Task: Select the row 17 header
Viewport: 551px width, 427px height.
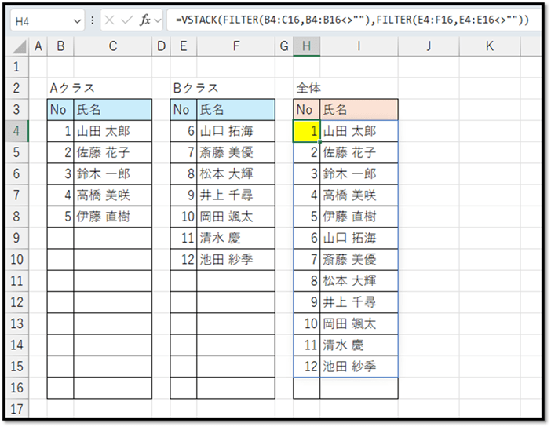Action: coord(16,409)
